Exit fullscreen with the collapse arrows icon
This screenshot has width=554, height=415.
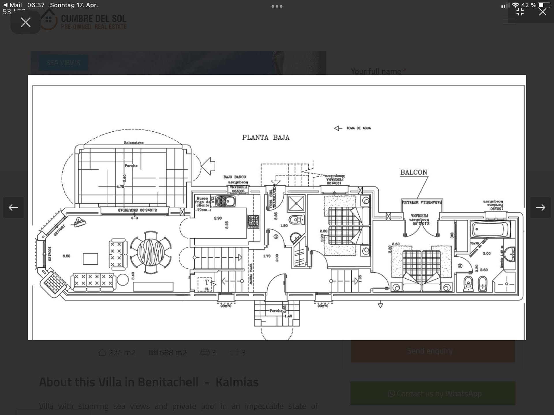520,12
